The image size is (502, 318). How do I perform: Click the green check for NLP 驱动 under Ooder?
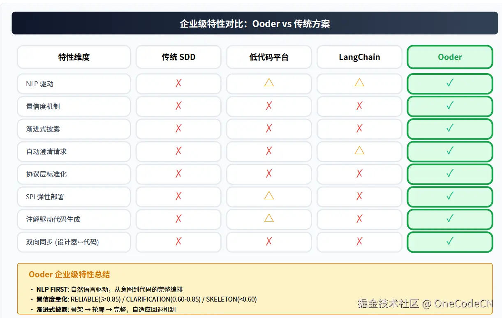pyautogui.click(x=450, y=83)
